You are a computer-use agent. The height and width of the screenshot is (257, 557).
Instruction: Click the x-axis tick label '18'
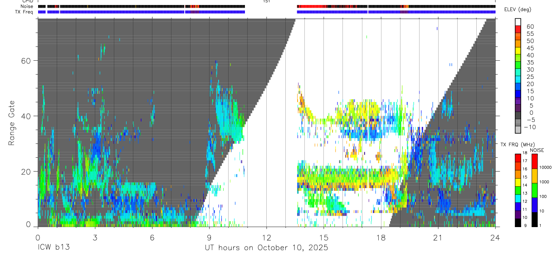(x=381, y=237)
